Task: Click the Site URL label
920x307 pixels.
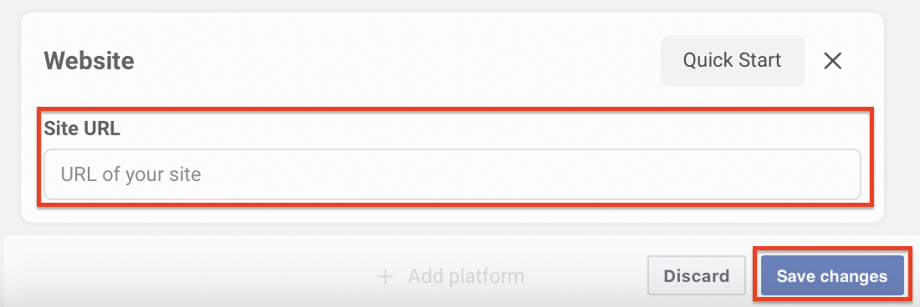Action: tap(82, 129)
